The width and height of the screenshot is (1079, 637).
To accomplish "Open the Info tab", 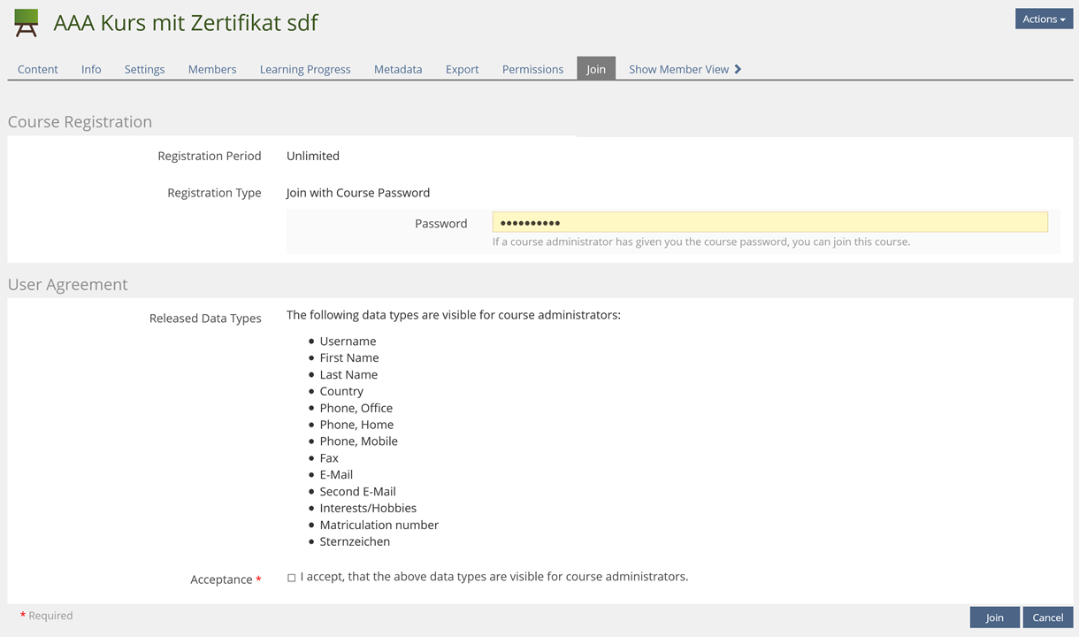I will (91, 69).
